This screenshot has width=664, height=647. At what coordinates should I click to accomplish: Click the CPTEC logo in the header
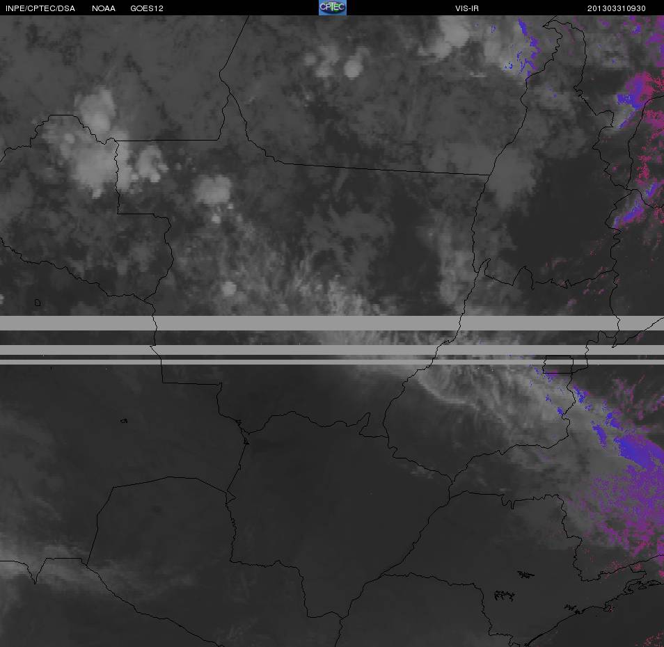[333, 8]
